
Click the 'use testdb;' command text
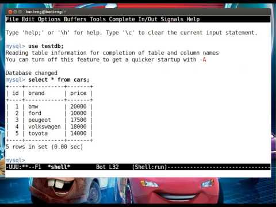click(46, 46)
